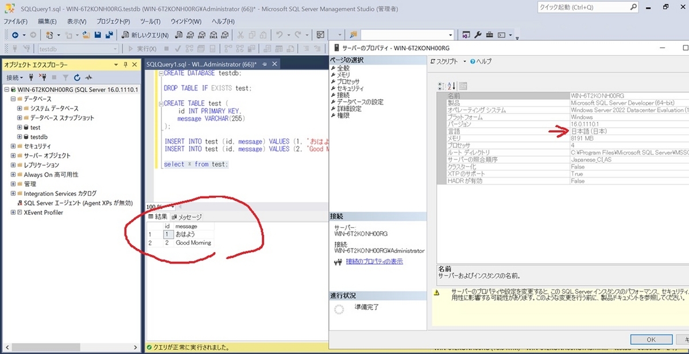
Task: Collapse the WIN-6T2KONH00RG server node
Action: (x=6, y=90)
